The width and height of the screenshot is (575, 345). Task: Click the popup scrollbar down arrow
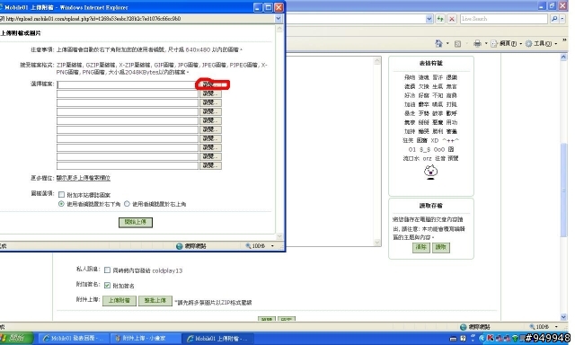click(279, 236)
